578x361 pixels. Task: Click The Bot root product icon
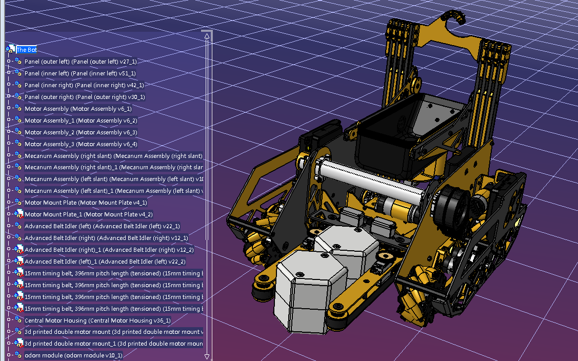pos(10,49)
